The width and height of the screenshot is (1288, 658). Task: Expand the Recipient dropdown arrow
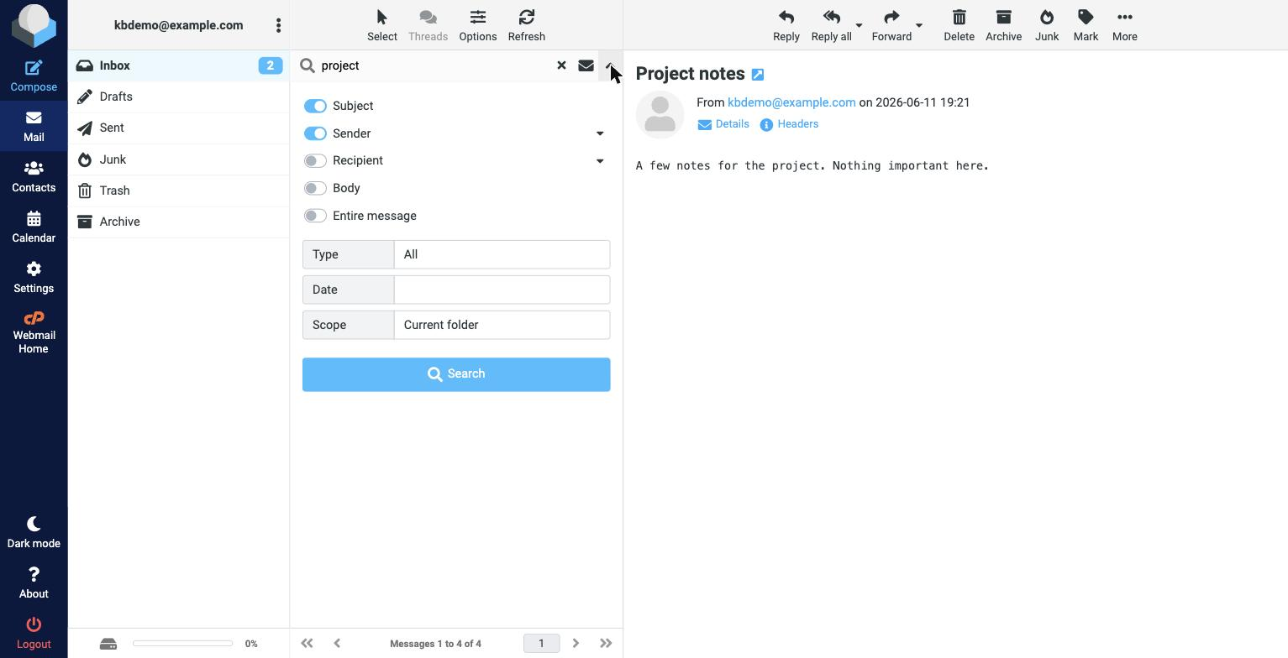(600, 160)
